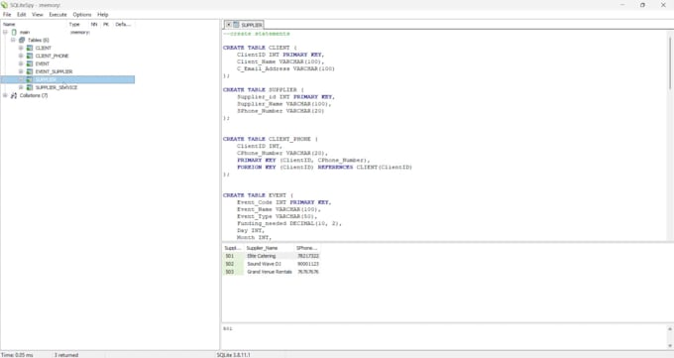The image size is (674, 358).
Task: Click the EVENT_SUPPLIER table icon
Action: point(30,71)
